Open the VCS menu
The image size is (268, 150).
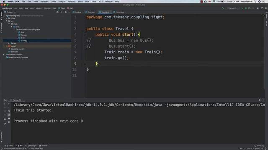[x=100, y=2]
